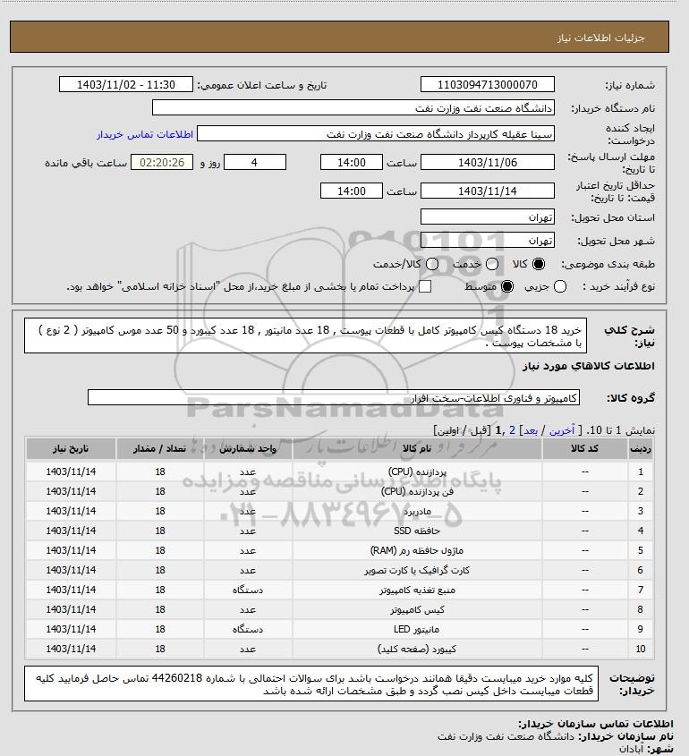Choose the جزیی purchase type radio

click(x=560, y=286)
